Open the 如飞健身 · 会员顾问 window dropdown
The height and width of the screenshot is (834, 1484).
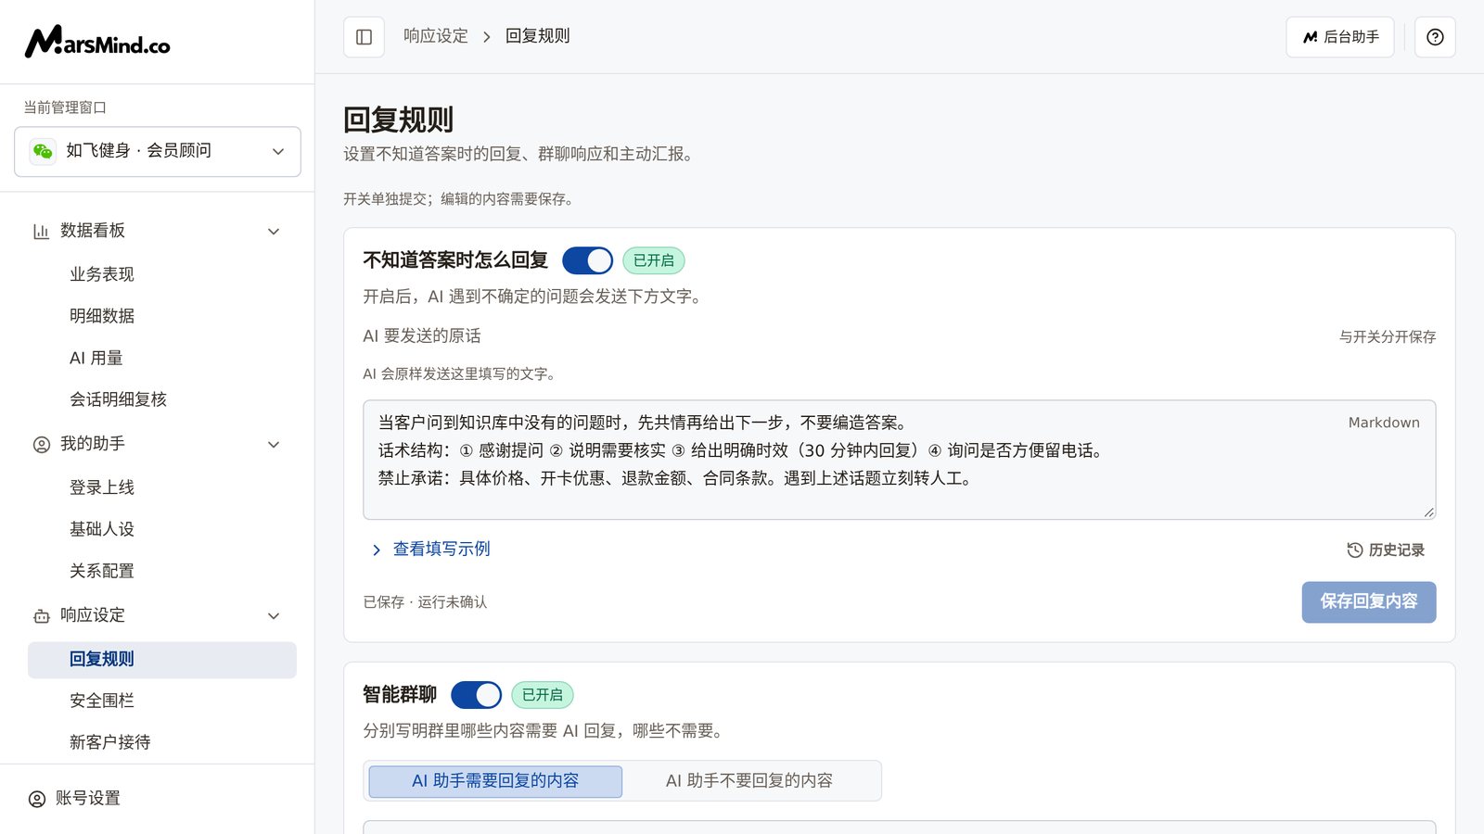(158, 151)
